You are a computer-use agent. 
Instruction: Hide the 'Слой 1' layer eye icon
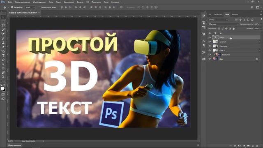[x=210, y=50]
